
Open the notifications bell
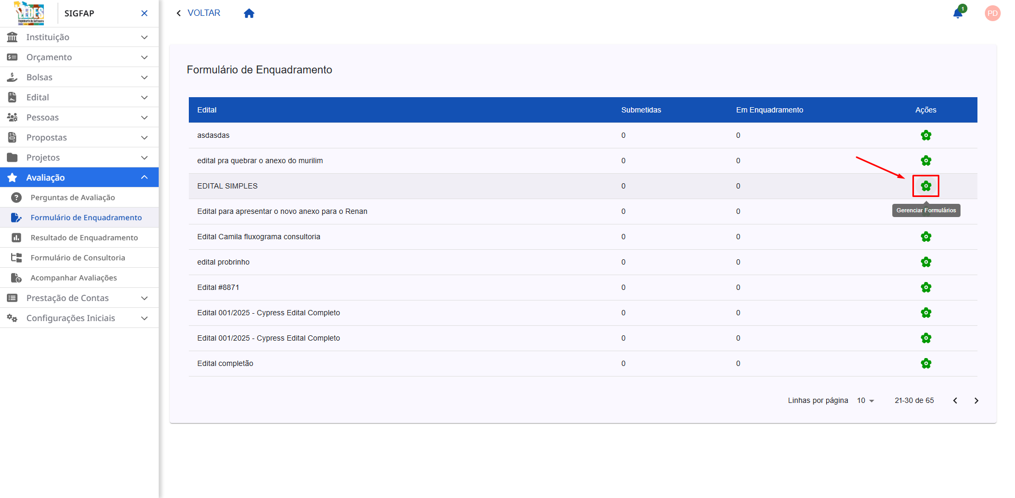coord(958,13)
